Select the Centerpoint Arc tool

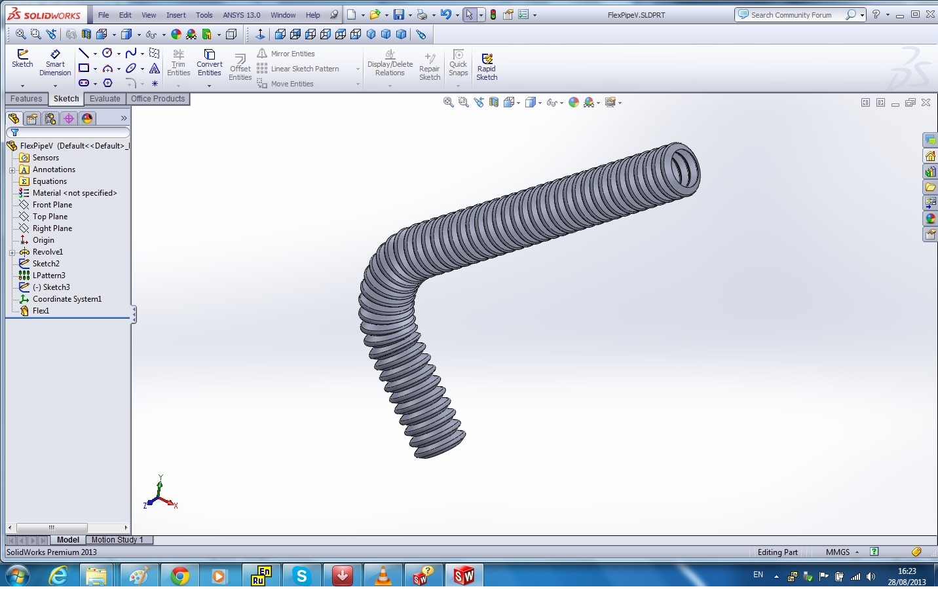coord(107,68)
